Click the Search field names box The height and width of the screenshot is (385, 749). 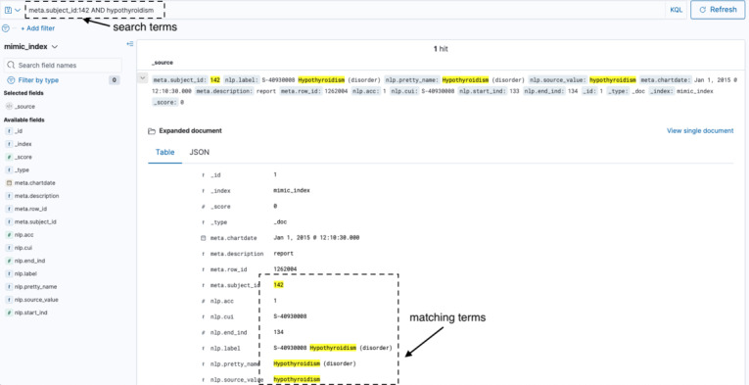point(63,65)
